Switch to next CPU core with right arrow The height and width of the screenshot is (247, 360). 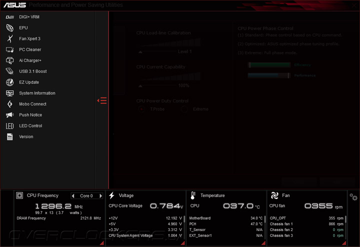click(100, 196)
